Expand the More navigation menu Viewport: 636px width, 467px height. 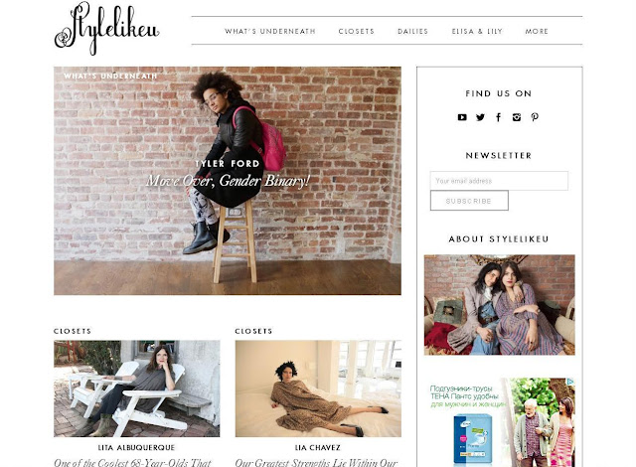tap(537, 31)
